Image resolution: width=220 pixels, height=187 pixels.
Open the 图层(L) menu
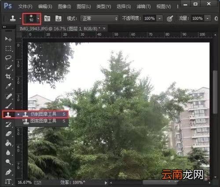pos(84,7)
